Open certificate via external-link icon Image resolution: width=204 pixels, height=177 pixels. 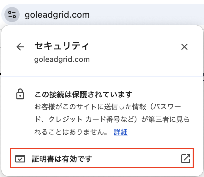pyautogui.click(x=186, y=159)
